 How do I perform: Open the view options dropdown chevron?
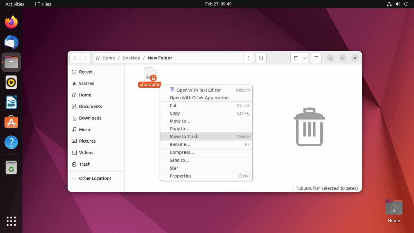305,58
